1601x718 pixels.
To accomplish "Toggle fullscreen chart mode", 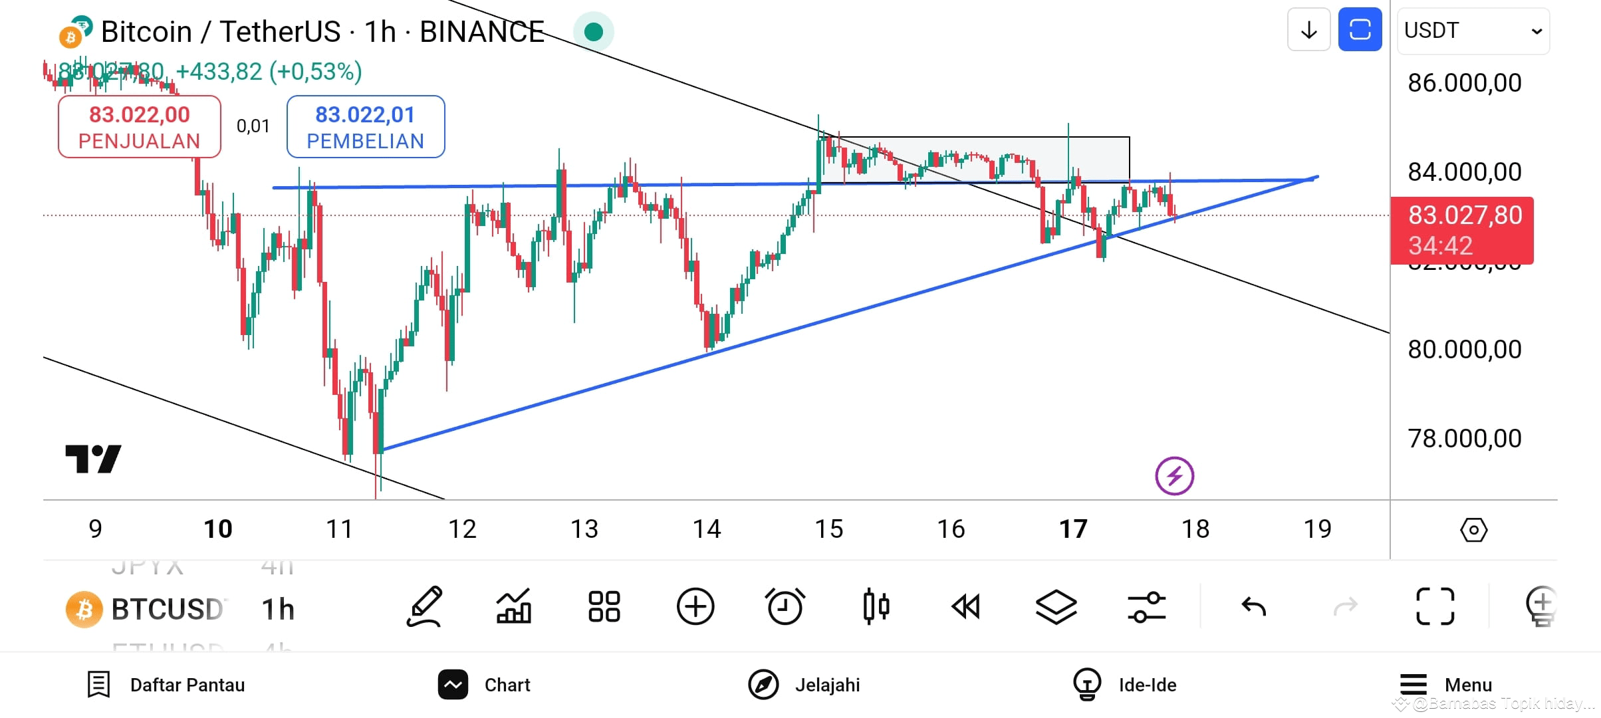I will 1435,606.
